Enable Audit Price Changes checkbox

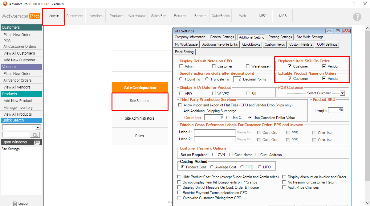coord(284,187)
